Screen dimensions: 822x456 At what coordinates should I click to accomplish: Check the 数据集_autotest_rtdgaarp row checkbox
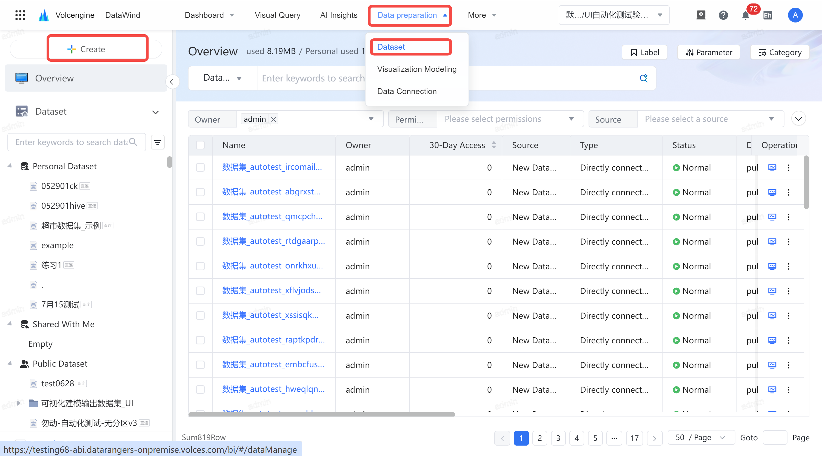coord(200,242)
